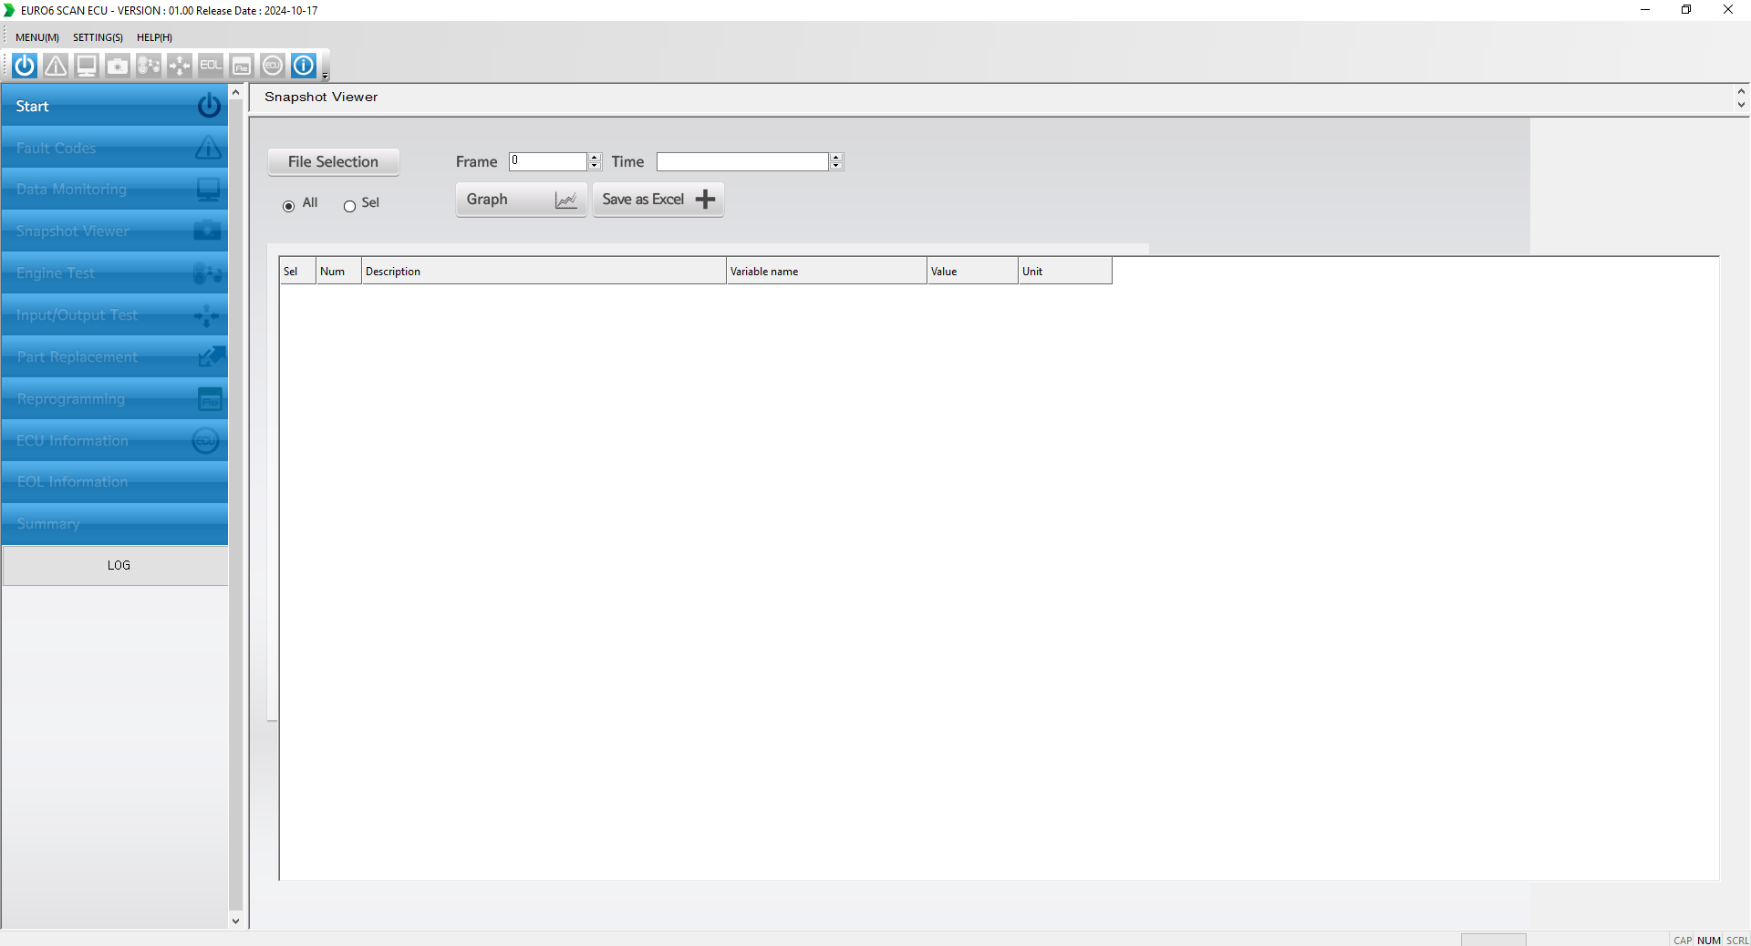Click the Save as Excel button
The image size is (1751, 946).
(658, 200)
